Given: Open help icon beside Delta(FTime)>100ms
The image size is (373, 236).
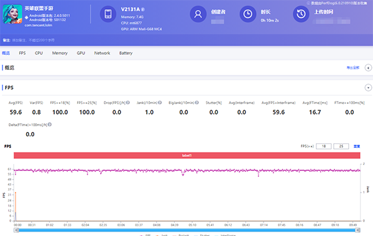Looking at the screenshot, I should (50, 125).
